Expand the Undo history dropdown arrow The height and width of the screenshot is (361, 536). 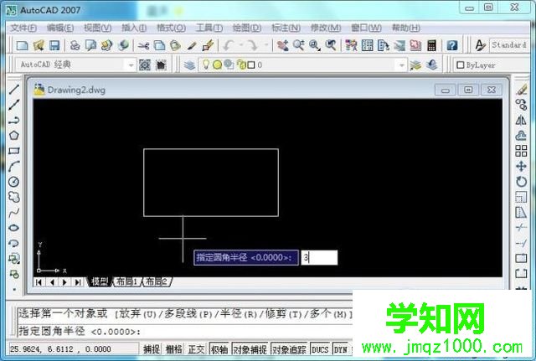coord(241,45)
